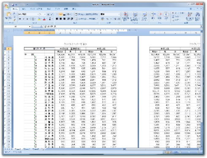Toggle Bold formatting
Image resolution: width=207 pixels, height=158 pixels.
pyautogui.click(x=20, y=19)
